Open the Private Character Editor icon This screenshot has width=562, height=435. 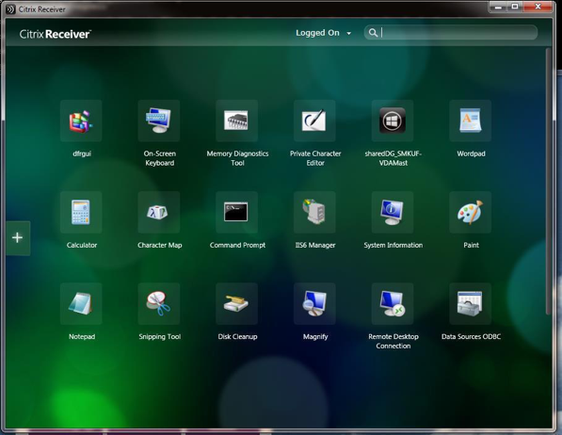314,121
